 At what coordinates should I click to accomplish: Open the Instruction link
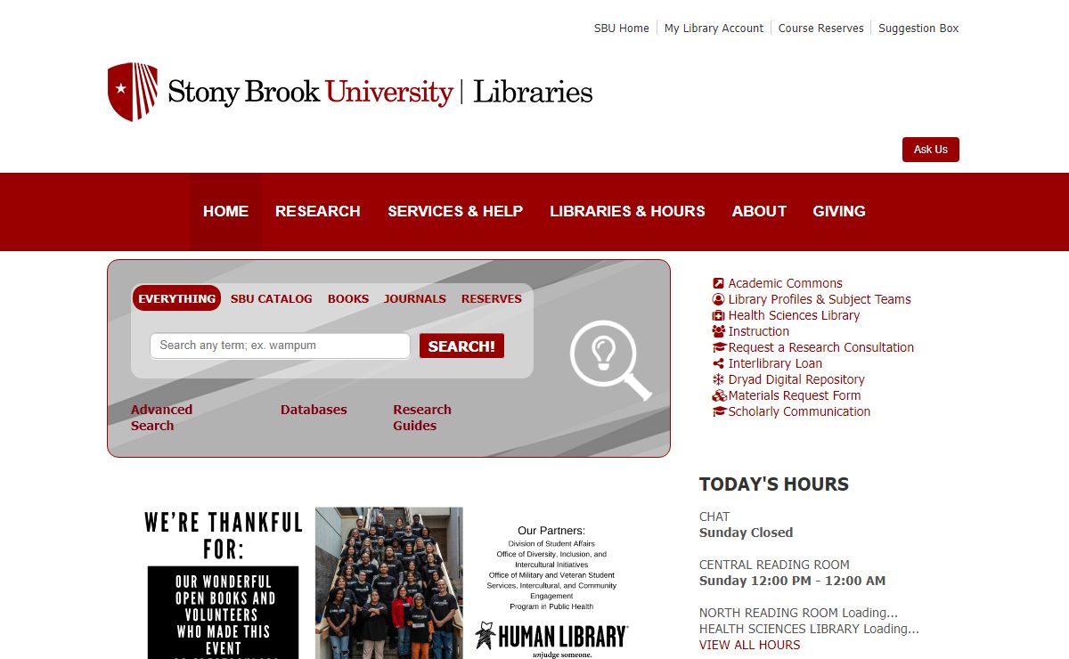click(759, 331)
